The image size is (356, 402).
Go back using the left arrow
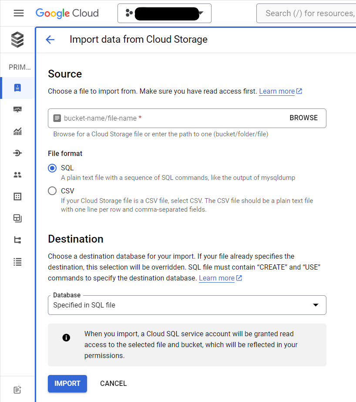tap(50, 40)
